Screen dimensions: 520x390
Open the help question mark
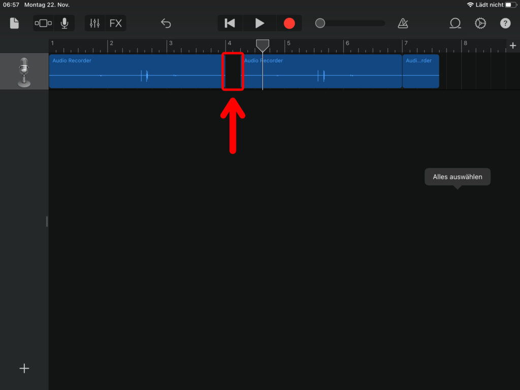505,23
